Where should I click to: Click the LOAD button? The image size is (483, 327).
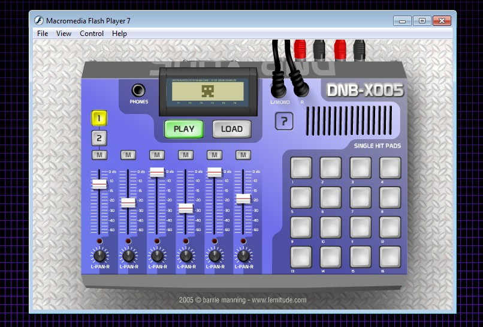pyautogui.click(x=232, y=129)
